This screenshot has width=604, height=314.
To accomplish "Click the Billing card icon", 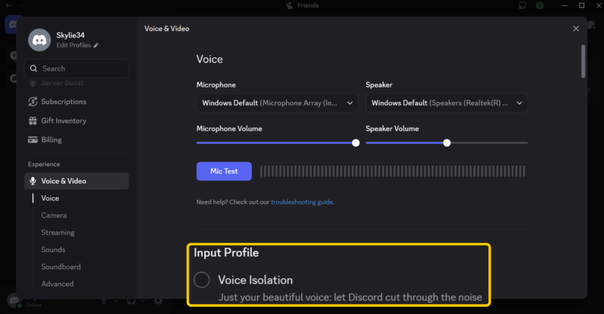I will click(33, 139).
